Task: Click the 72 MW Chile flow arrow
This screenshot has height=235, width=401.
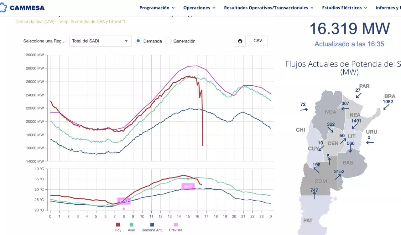Action: tap(304, 110)
